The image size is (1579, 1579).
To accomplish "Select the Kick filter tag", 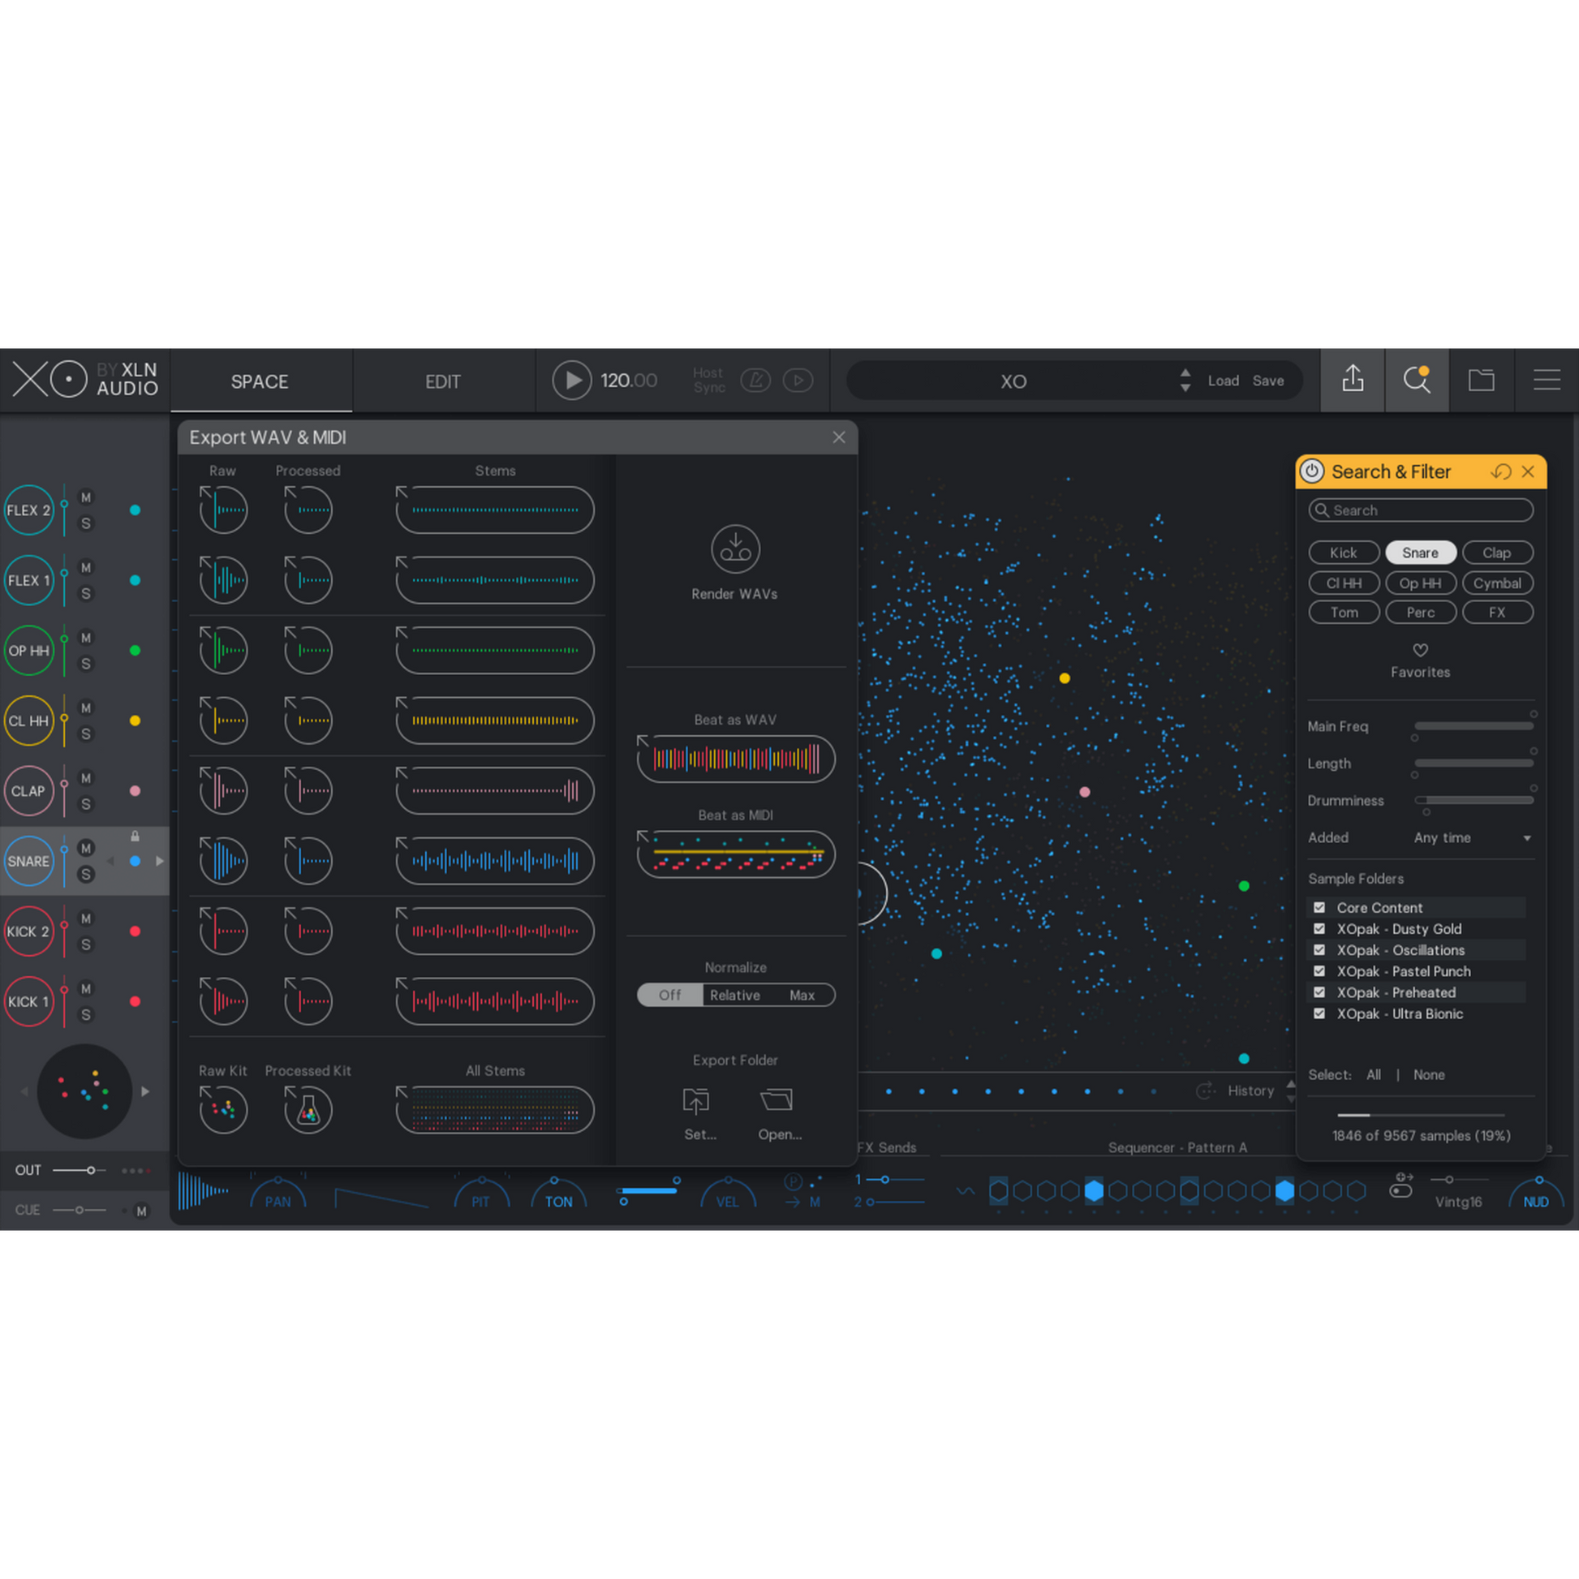I will tap(1344, 553).
